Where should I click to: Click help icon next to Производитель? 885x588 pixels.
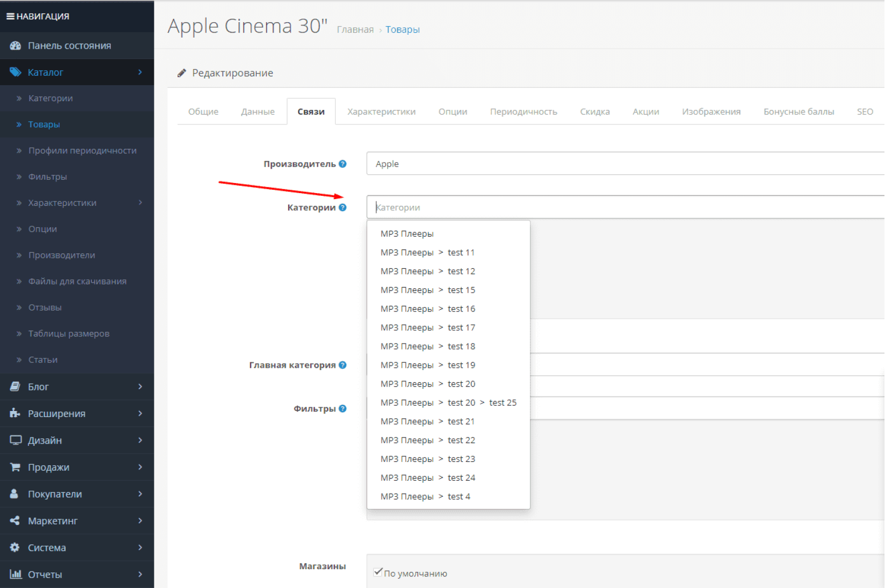342,164
